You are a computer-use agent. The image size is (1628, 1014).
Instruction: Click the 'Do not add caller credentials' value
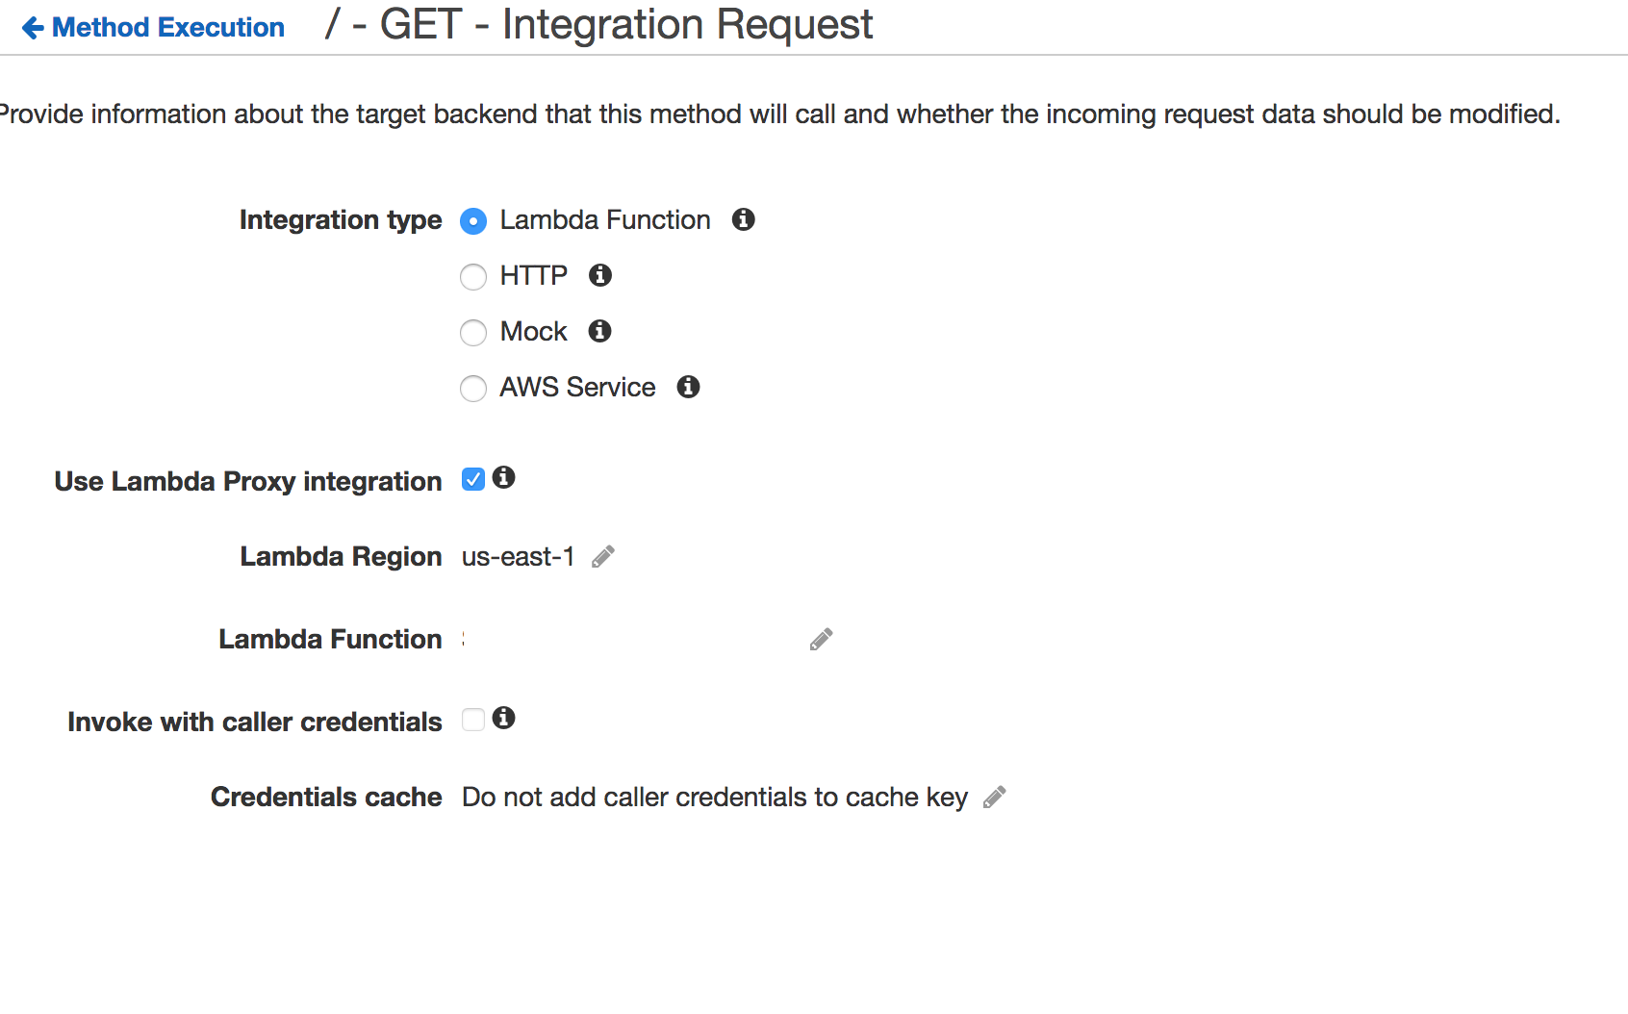(714, 798)
